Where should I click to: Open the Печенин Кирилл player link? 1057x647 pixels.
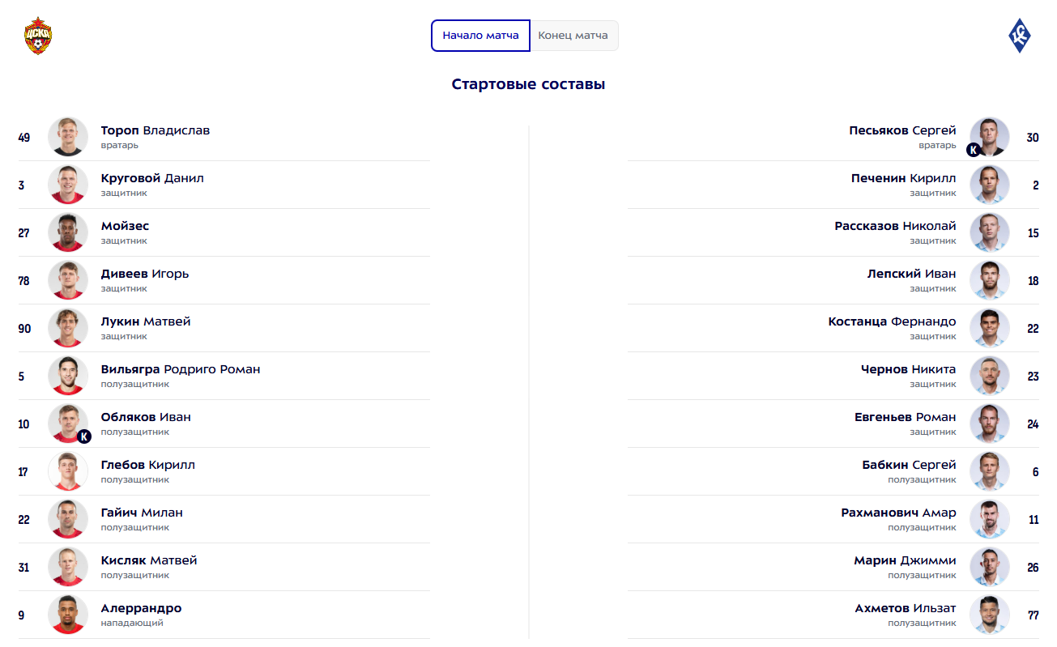903,178
